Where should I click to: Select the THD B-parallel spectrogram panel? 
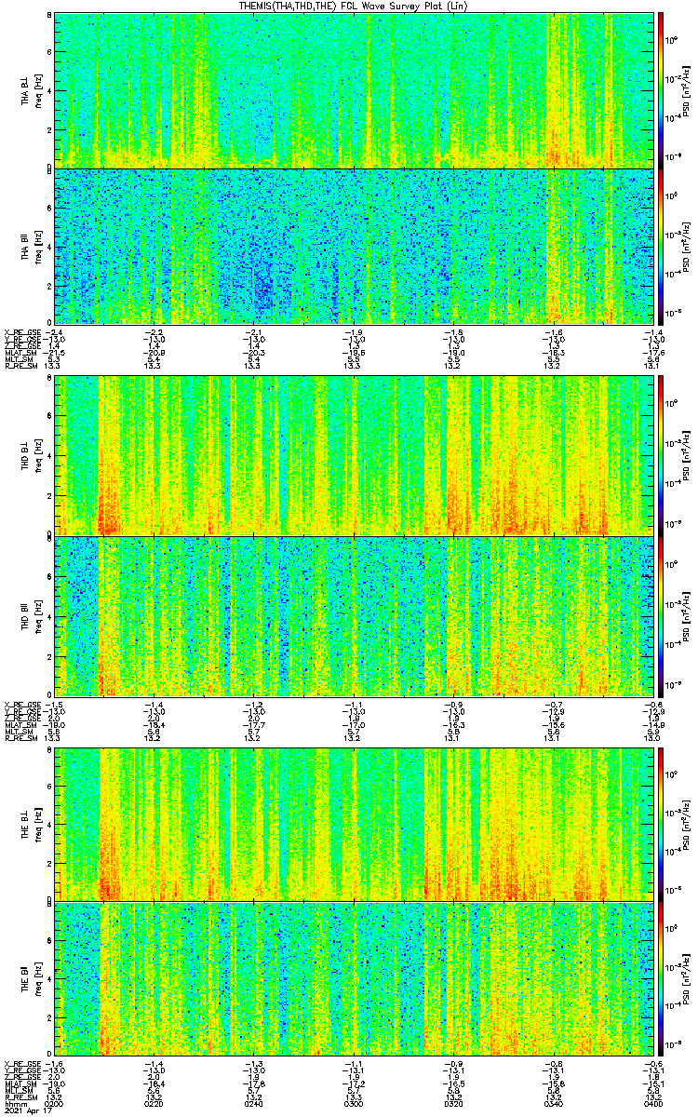pyautogui.click(x=354, y=616)
